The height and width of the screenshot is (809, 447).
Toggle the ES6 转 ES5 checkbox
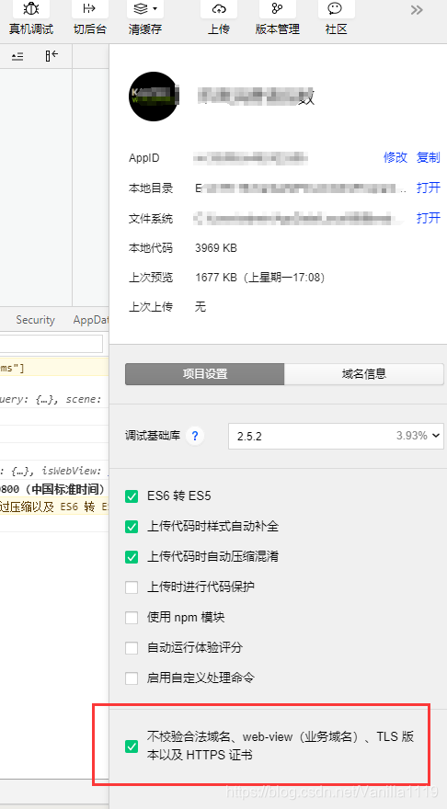coord(132,496)
